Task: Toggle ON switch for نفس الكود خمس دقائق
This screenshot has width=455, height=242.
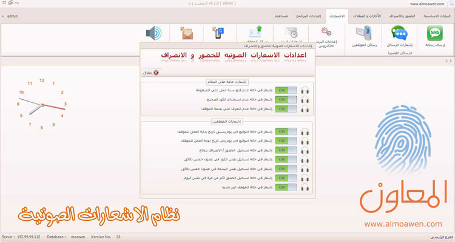Action: [286, 159]
